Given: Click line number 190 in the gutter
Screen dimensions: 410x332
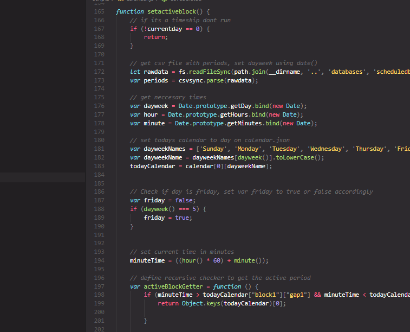Looking at the screenshot, I should tap(99, 226).
